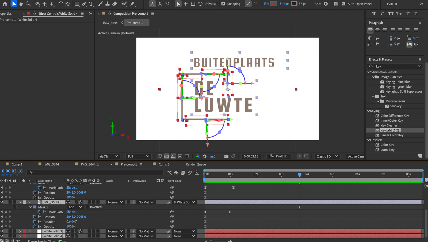Clear the effects search field

(x=419, y=66)
